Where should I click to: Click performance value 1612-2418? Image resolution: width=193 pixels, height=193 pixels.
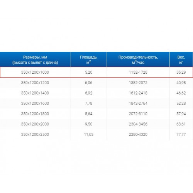tap(138, 93)
